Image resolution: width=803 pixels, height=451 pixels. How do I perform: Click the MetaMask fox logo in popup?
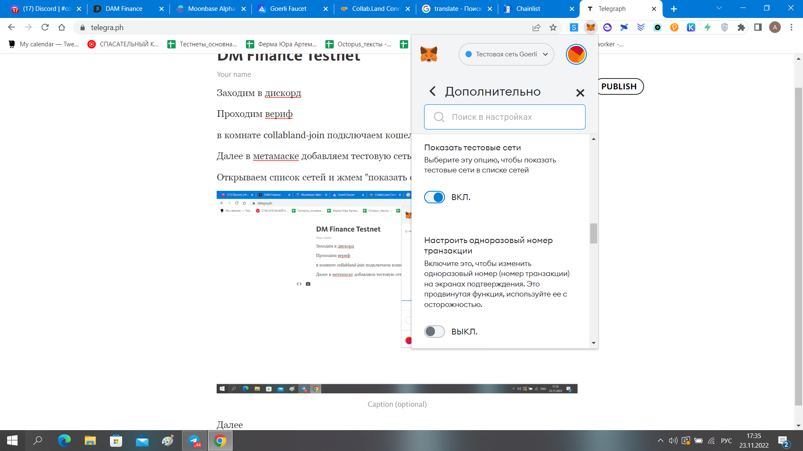pyautogui.click(x=429, y=54)
